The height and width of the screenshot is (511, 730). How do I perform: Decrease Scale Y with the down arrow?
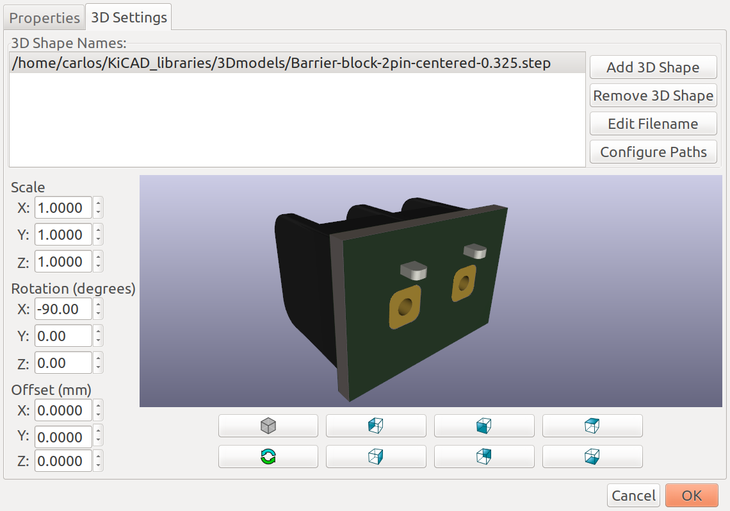click(x=98, y=240)
